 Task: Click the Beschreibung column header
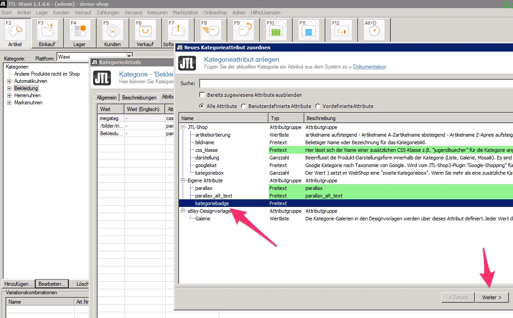(x=409, y=118)
